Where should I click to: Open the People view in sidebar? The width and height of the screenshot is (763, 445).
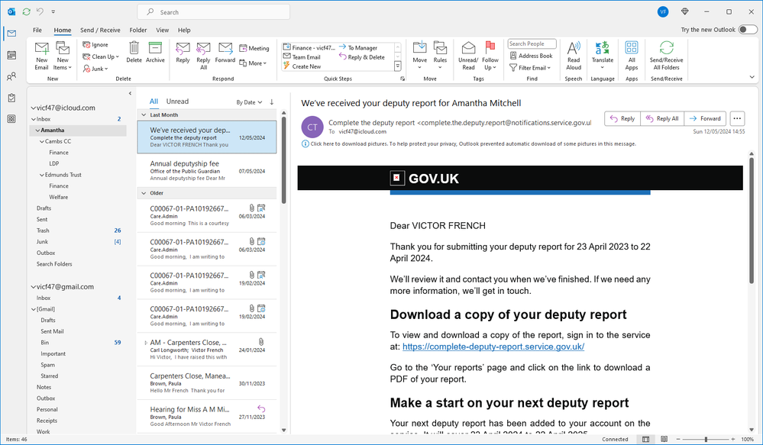(x=11, y=76)
